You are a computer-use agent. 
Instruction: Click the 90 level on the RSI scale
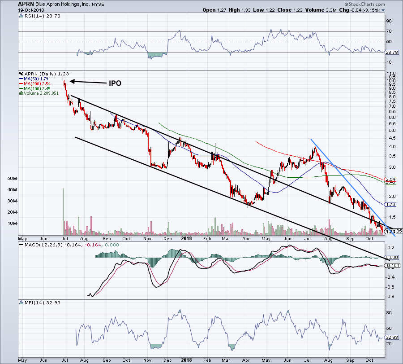tap(389, 21)
